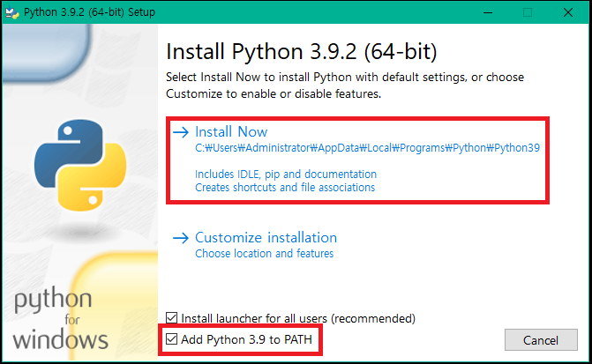Click the Python installer icon in title bar

tap(12, 12)
